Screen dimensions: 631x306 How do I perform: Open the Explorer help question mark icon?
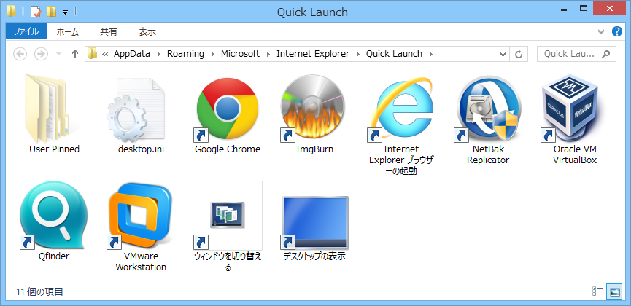(617, 32)
